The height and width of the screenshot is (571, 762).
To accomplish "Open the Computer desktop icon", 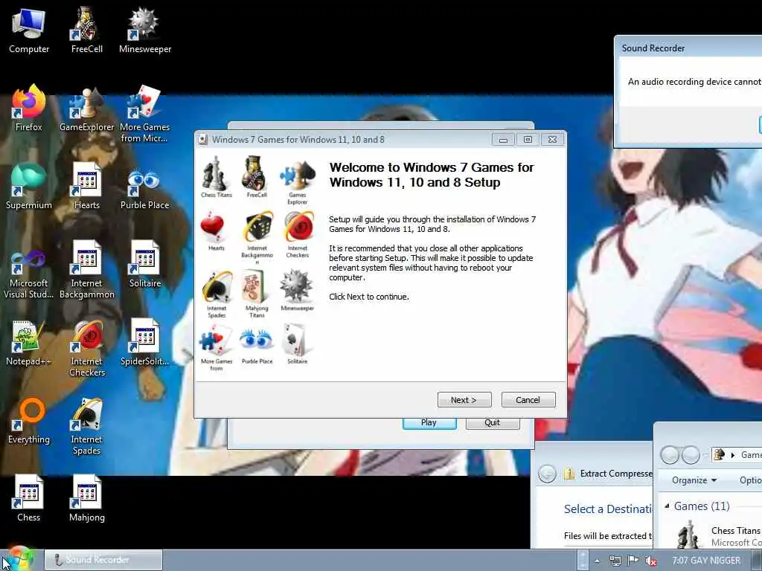I will click(29, 31).
